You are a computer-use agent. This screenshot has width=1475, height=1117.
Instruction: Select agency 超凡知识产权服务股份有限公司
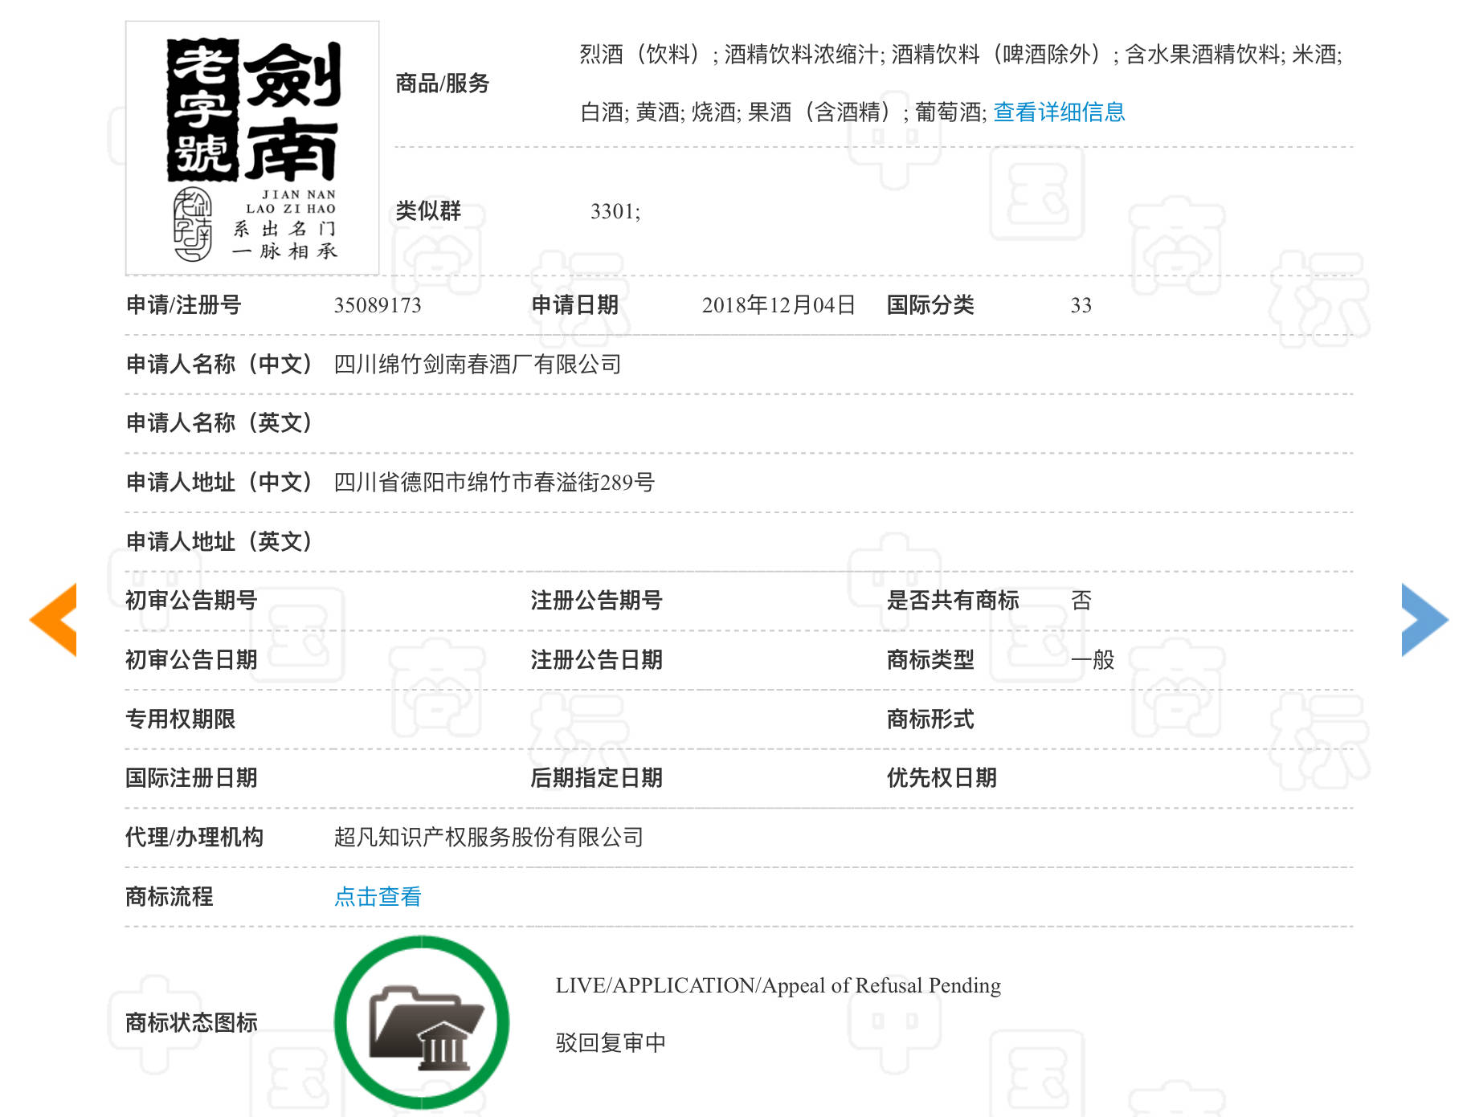[x=488, y=838]
